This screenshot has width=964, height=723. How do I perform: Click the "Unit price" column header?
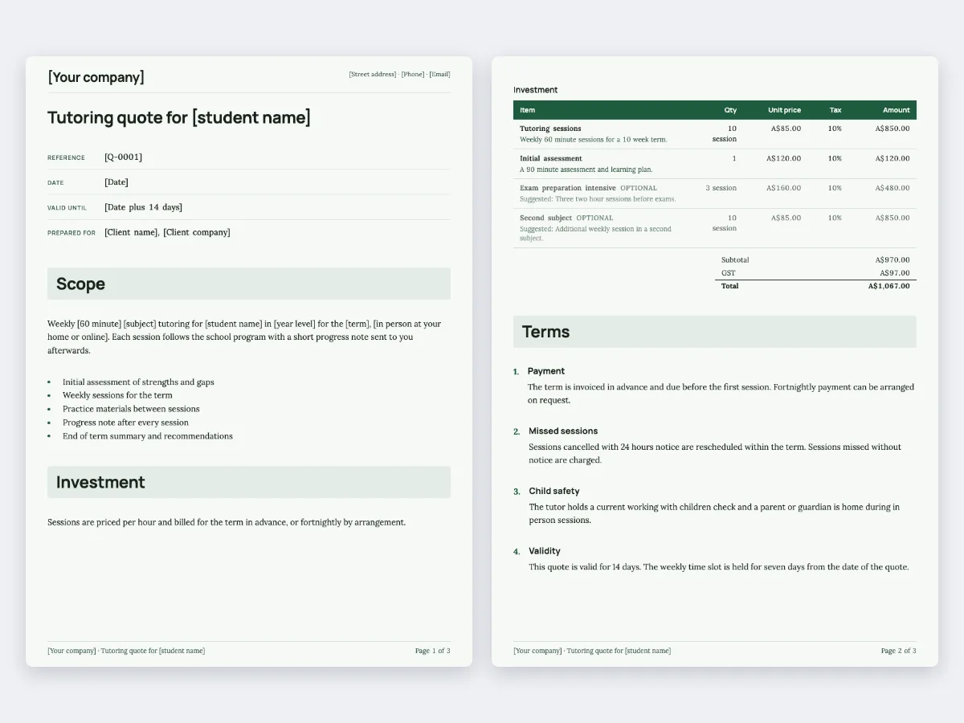[784, 110]
